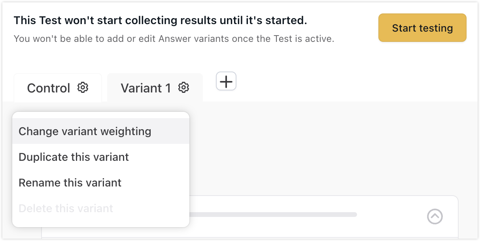The width and height of the screenshot is (480, 241).
Task: Click the gray placeholder bar in the card
Action: [x=273, y=215]
